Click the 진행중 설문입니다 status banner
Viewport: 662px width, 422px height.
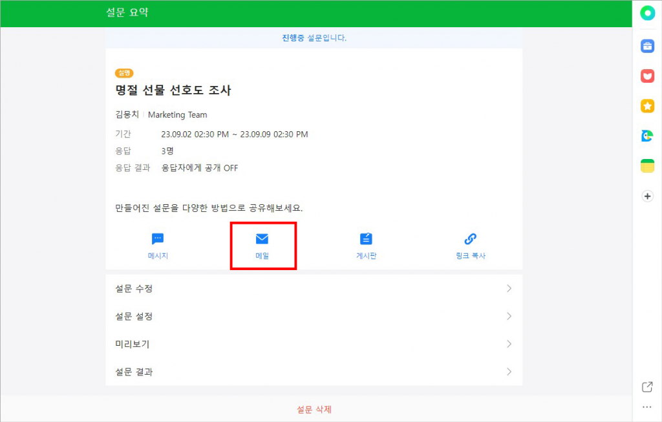314,38
